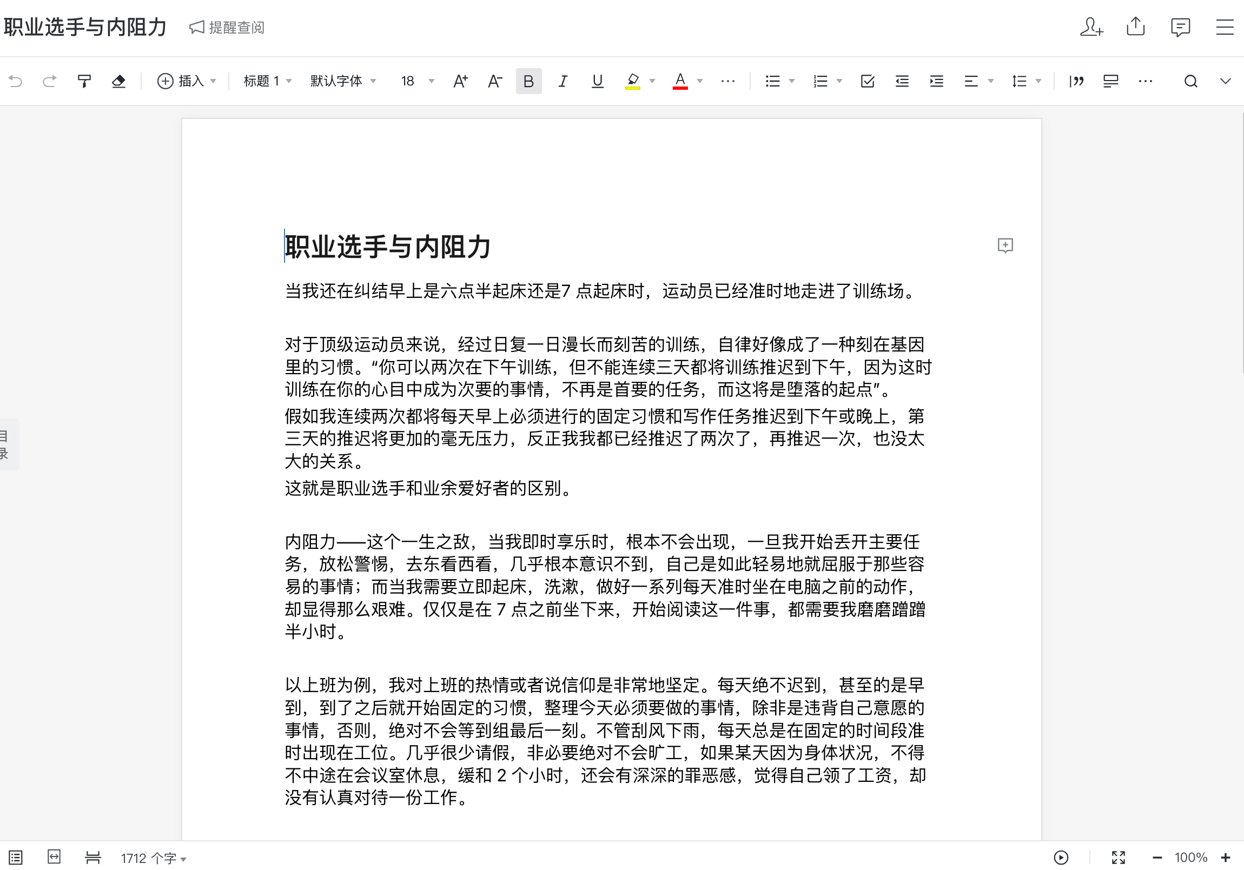Click the vertical scrollbar on right
Image resolution: width=1244 pixels, height=870 pixels.
tap(1241, 244)
